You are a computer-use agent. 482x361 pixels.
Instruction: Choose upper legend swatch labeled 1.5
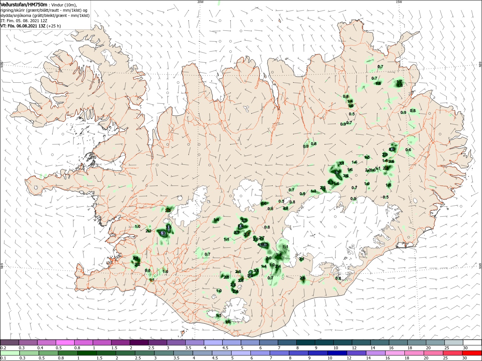120,342
